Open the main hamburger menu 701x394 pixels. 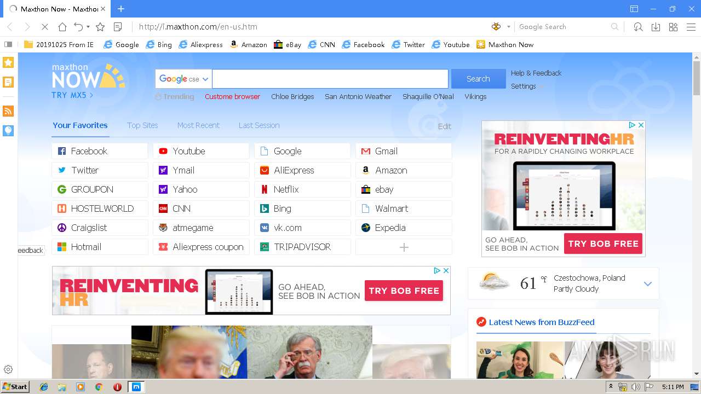[691, 27]
